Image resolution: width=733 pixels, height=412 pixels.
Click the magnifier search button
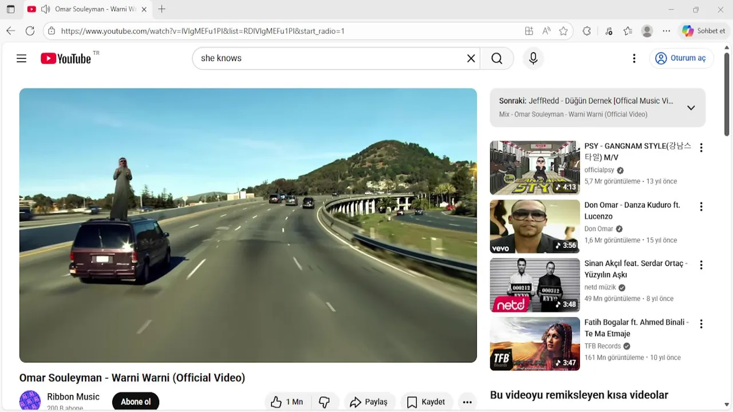click(x=497, y=58)
